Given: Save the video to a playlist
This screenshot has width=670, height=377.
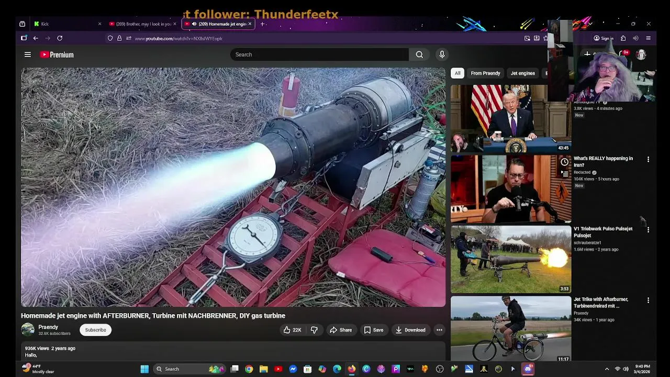Looking at the screenshot, I should coord(374,330).
